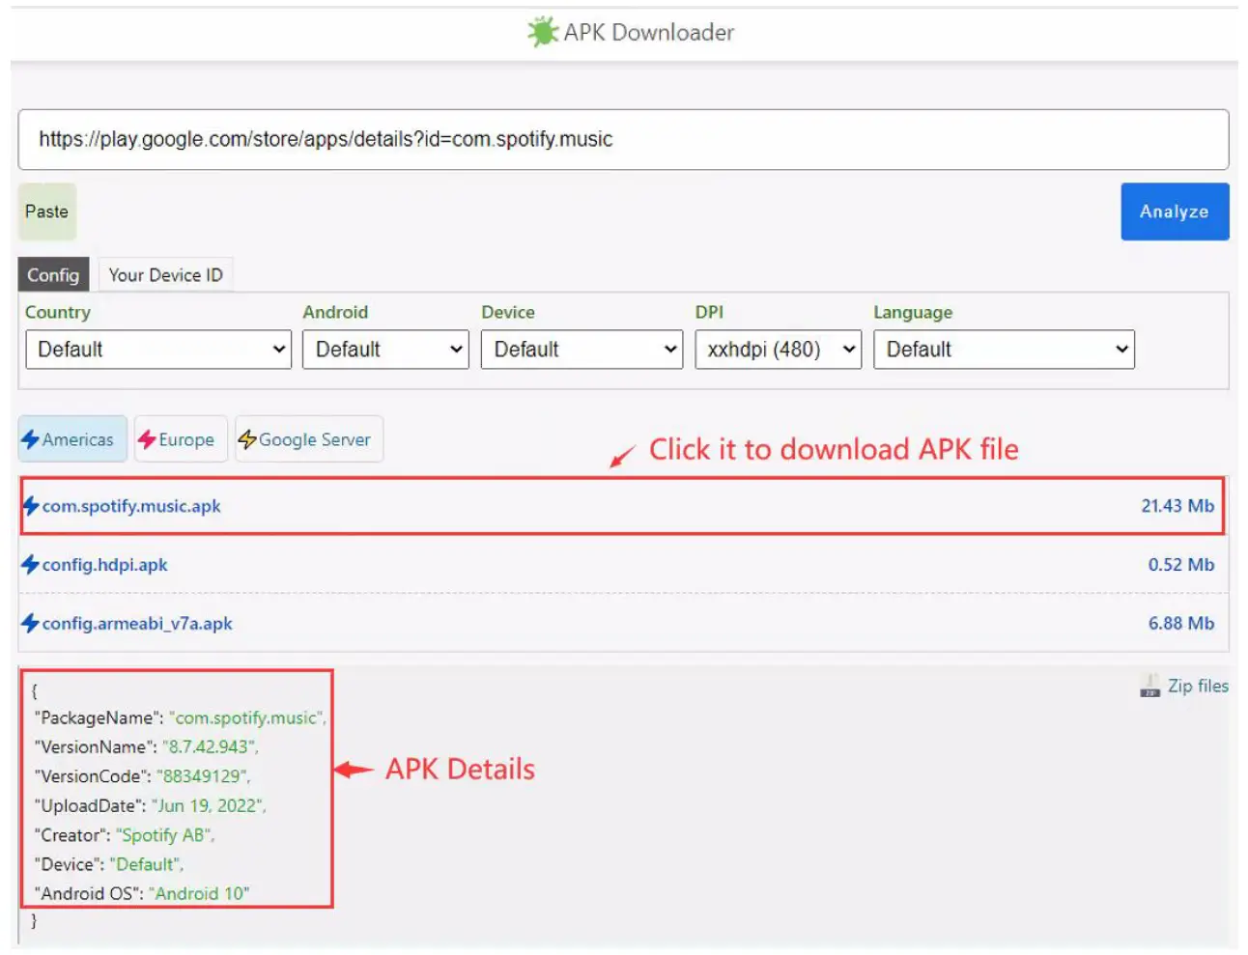Click the Paste button
Screen dimensions: 1248x955
[46, 211]
